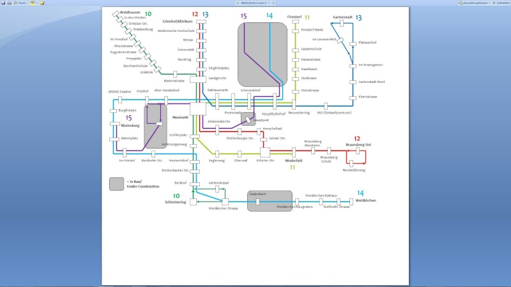Image resolution: width=511 pixels, height=287 pixels.
Task: Click the red line 12 number at Braunsberg Ost
Action: 357,138
